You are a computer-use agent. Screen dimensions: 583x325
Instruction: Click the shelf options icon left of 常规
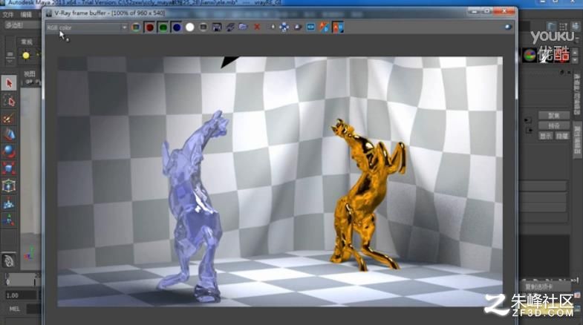coord(10,55)
